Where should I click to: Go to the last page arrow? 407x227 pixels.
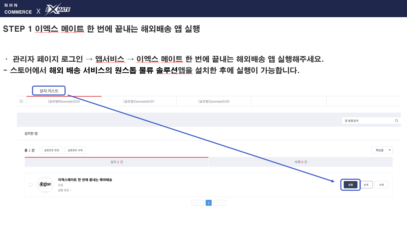click(223, 203)
